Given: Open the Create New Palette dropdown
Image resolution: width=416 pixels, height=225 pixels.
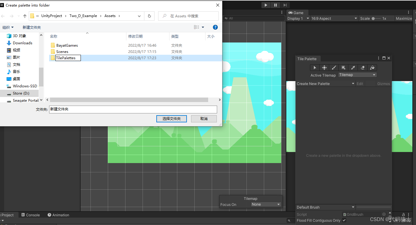Looking at the screenshot, I should tap(325, 83).
